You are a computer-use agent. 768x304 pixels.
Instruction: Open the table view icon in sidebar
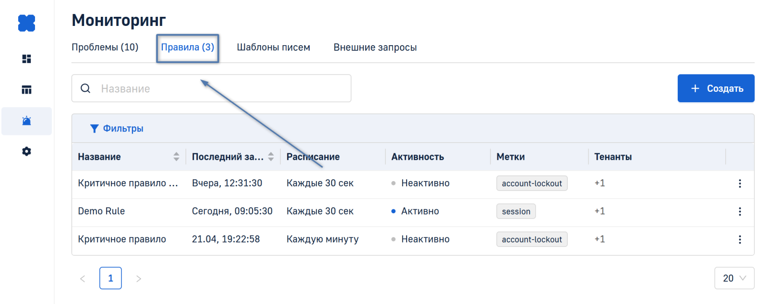tap(26, 90)
